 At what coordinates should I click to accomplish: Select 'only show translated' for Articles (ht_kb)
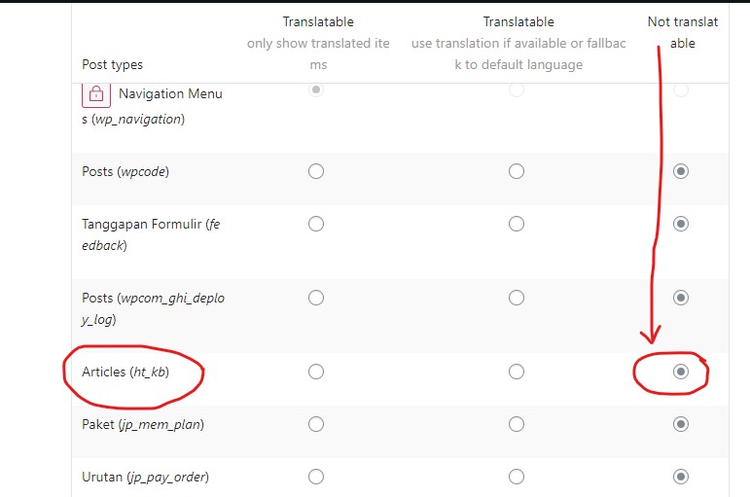point(316,372)
